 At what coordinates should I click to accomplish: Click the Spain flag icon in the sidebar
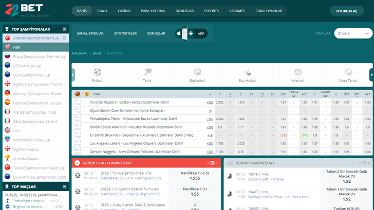point(7,102)
